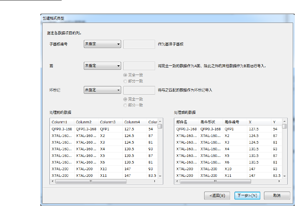Select X11 cell in 处理前的数据 table
Viewport: 295px width, 206px height.
[110, 175]
